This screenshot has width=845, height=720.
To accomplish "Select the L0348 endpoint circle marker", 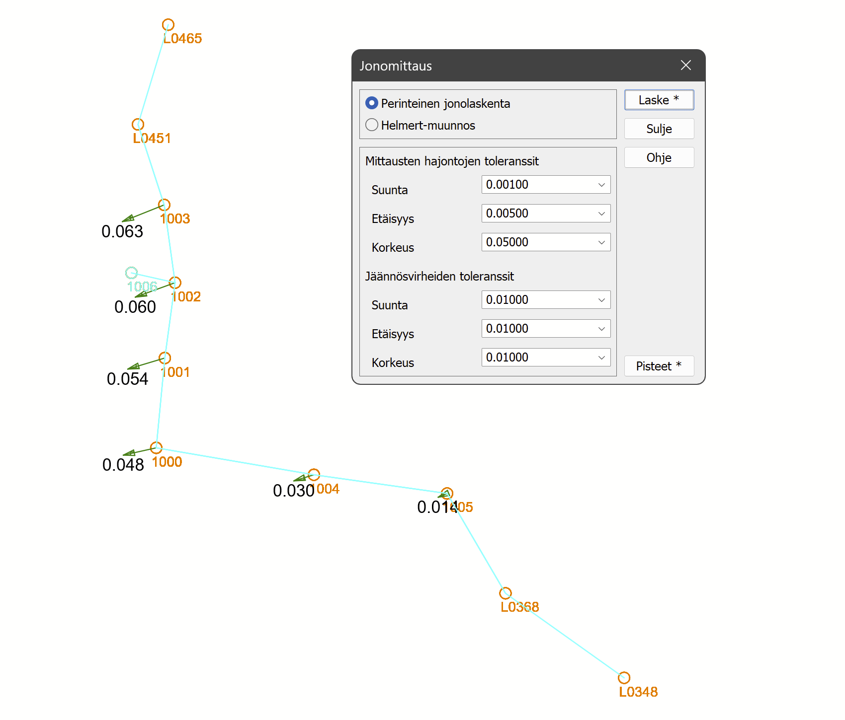I will (624, 677).
